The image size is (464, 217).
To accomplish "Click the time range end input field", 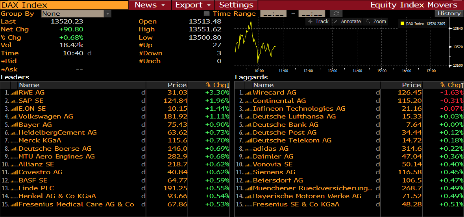I will 311,14.
